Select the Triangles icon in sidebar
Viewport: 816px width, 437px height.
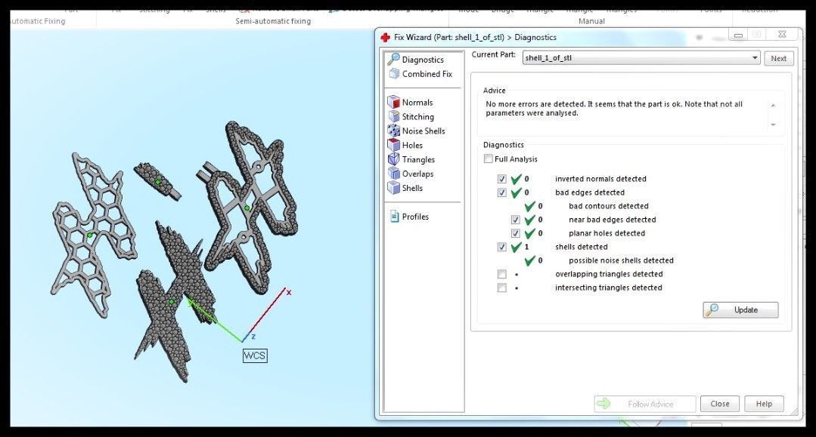coord(393,159)
